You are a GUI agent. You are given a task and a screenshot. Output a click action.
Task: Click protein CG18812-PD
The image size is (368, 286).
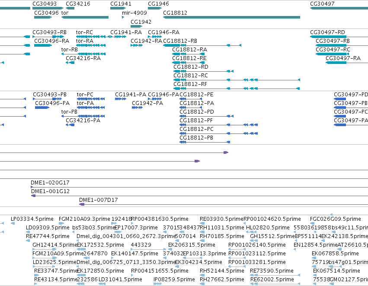point(197,112)
